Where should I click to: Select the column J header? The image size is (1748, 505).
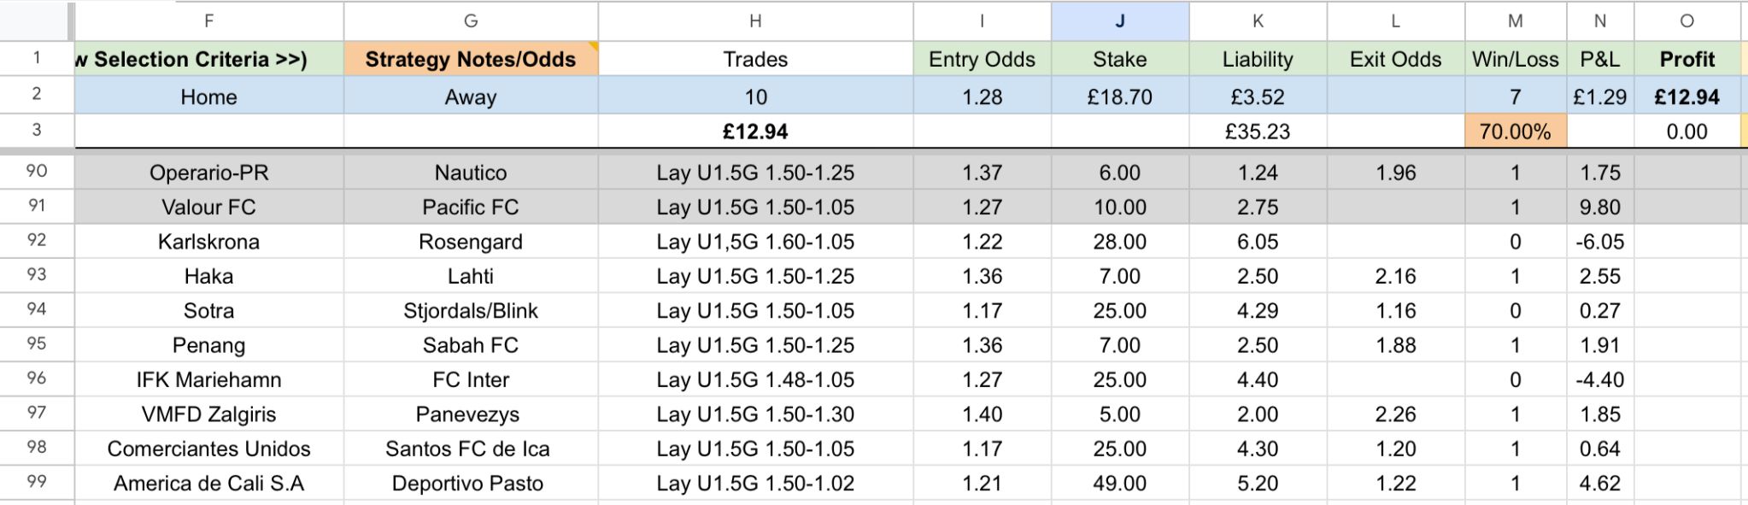pos(1119,21)
